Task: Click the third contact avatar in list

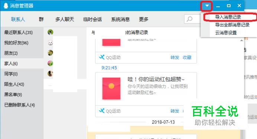Action: point(50,53)
